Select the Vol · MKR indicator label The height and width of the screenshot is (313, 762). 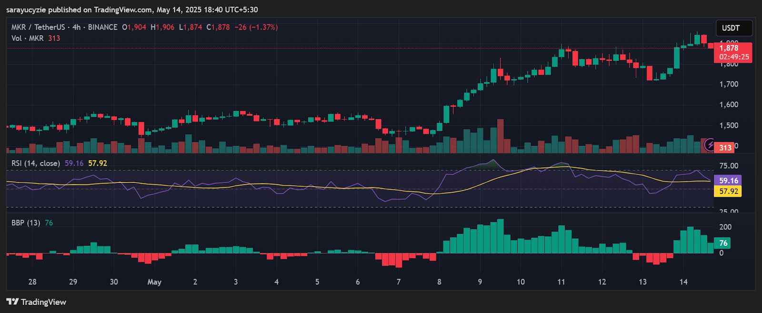pyautogui.click(x=27, y=38)
